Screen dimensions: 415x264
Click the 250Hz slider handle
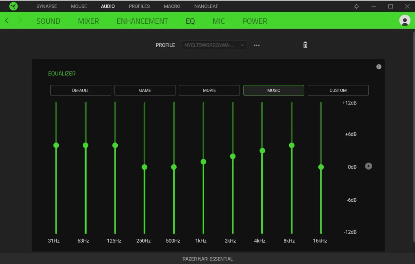pyautogui.click(x=144, y=167)
